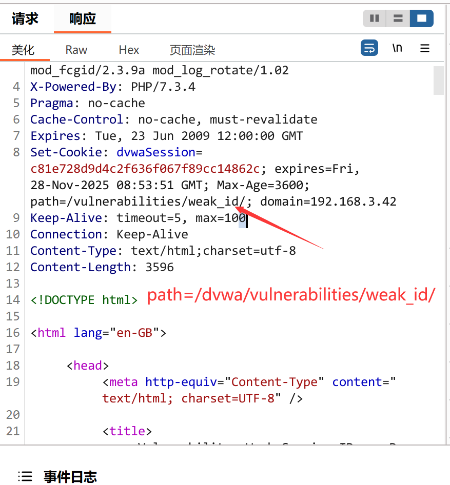Select the 页面渲染 view tab
This screenshot has height=485, width=450.
click(192, 50)
